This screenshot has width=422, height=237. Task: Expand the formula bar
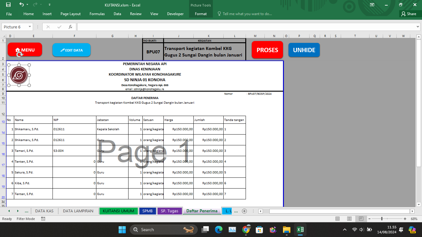click(x=418, y=27)
